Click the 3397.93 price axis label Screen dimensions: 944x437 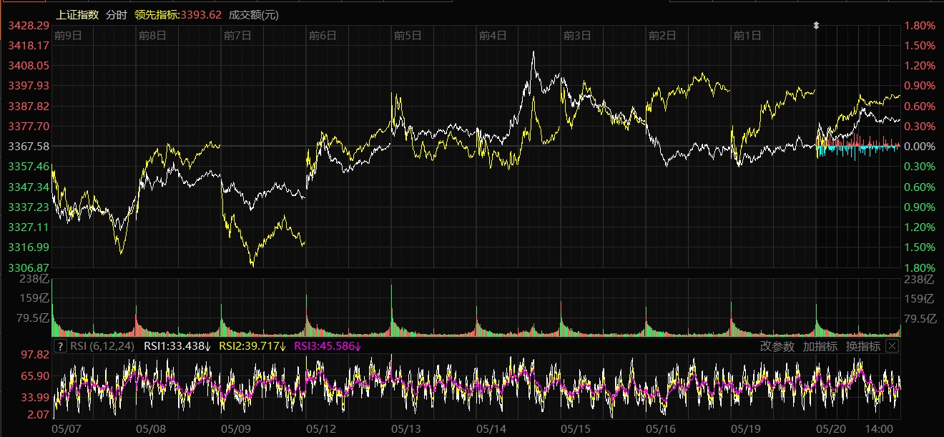coord(29,86)
